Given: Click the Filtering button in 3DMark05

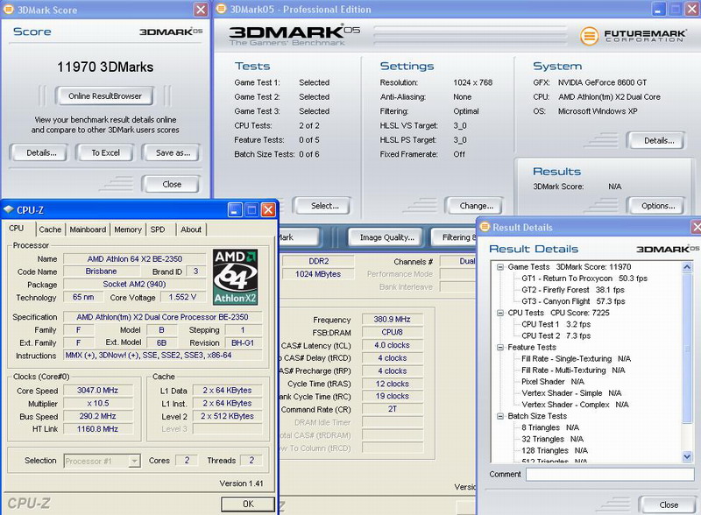Looking at the screenshot, I should [454, 237].
